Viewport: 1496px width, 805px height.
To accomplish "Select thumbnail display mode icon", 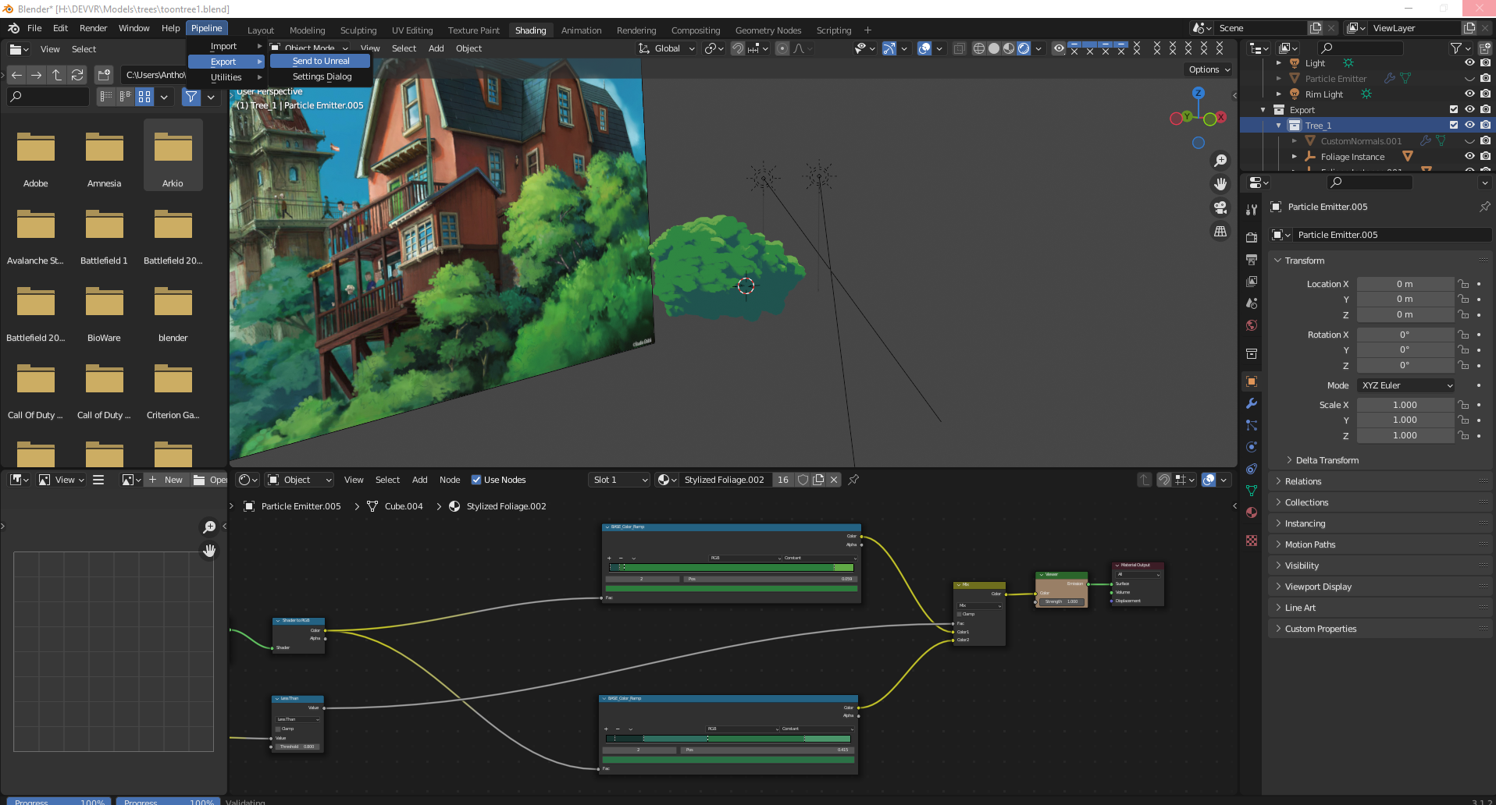I will 144,97.
